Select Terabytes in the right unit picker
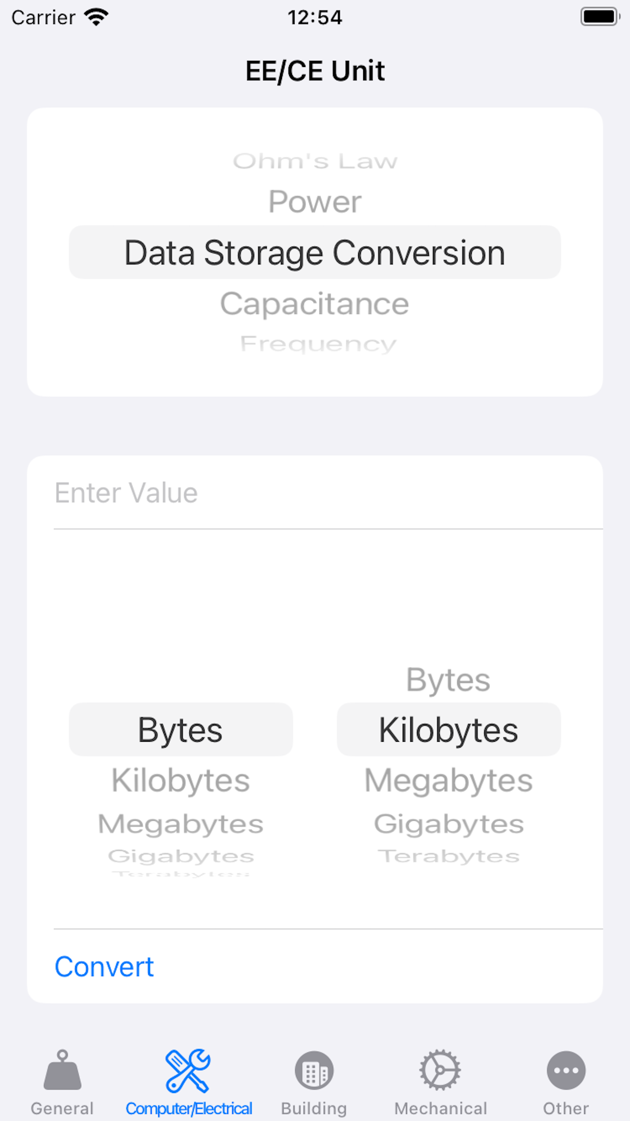This screenshot has width=630, height=1121. (x=448, y=856)
